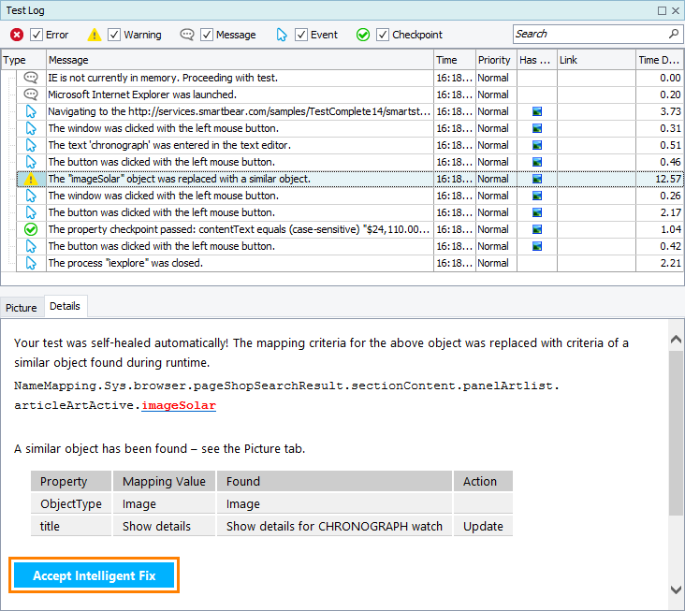Open the imageSolar mapping link
This screenshot has height=611, width=685.
(x=179, y=405)
